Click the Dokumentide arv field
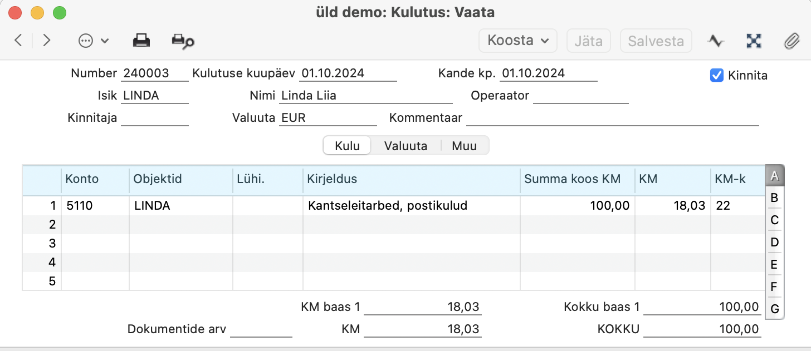Image resolution: width=811 pixels, height=351 pixels. tap(261, 329)
